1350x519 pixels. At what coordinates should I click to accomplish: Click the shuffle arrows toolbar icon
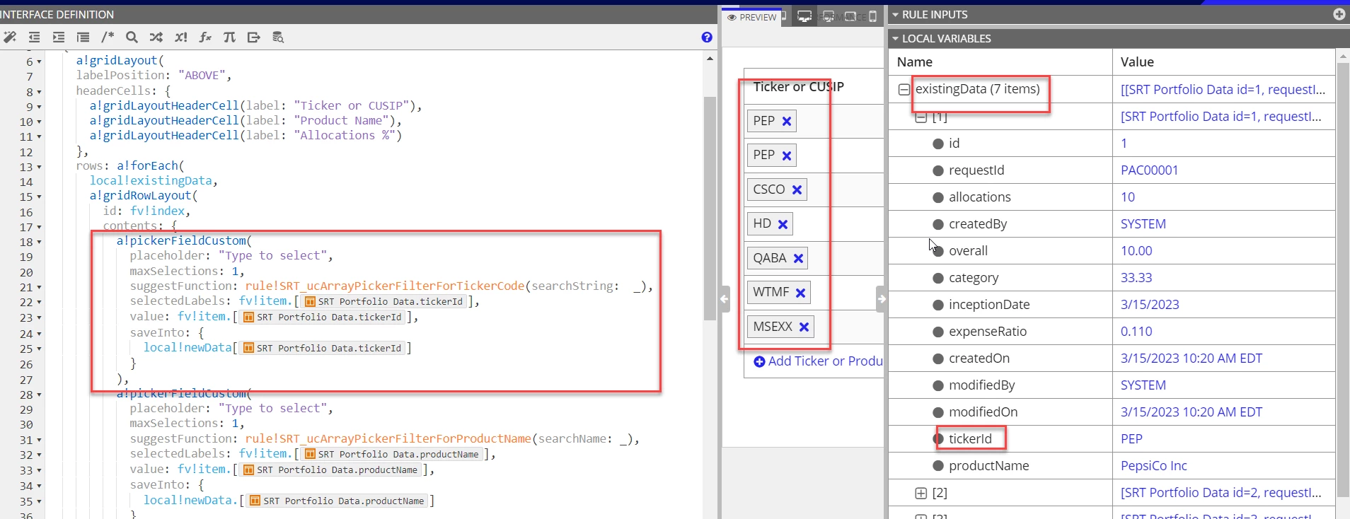click(x=156, y=37)
